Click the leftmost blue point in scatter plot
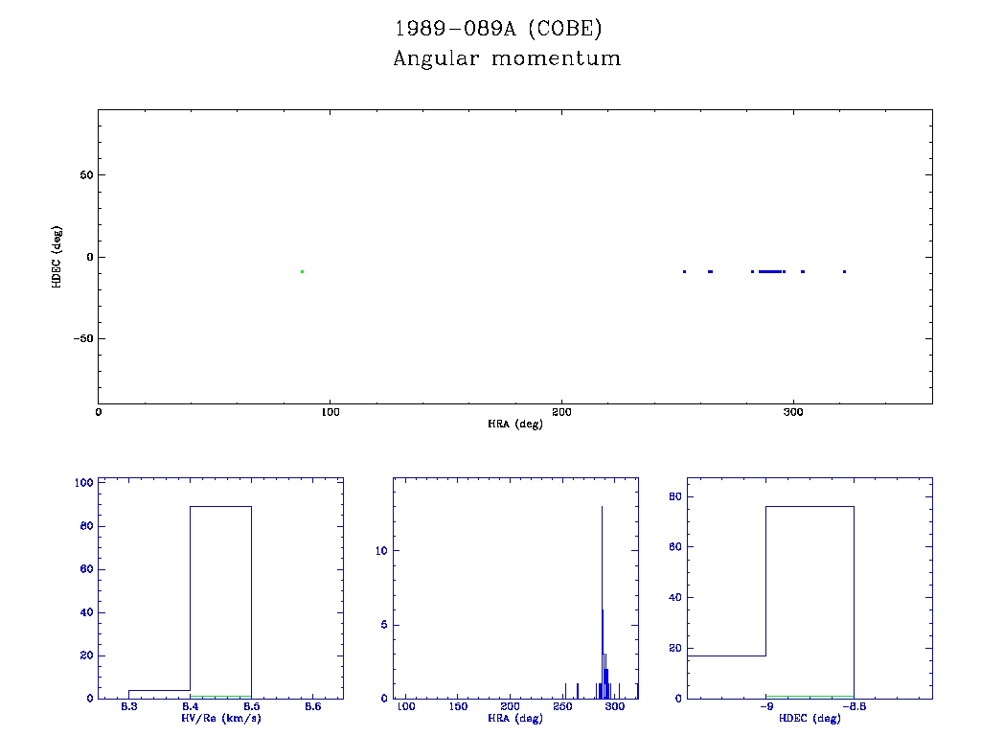981x736 pixels. [684, 272]
